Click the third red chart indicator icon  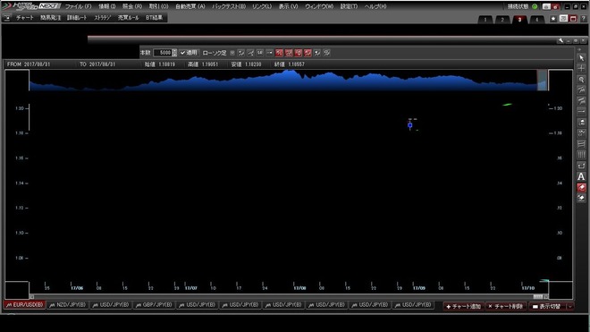[298, 53]
